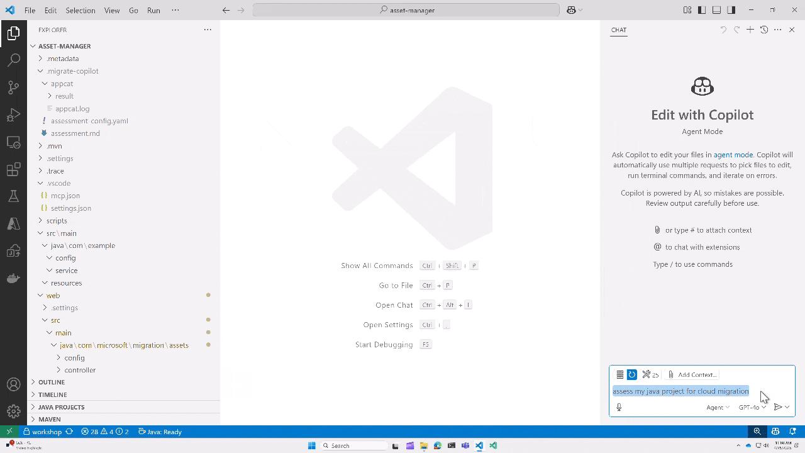The image size is (805, 453).
Task: Click Customize Layout icon in title bar
Action: click(x=687, y=10)
